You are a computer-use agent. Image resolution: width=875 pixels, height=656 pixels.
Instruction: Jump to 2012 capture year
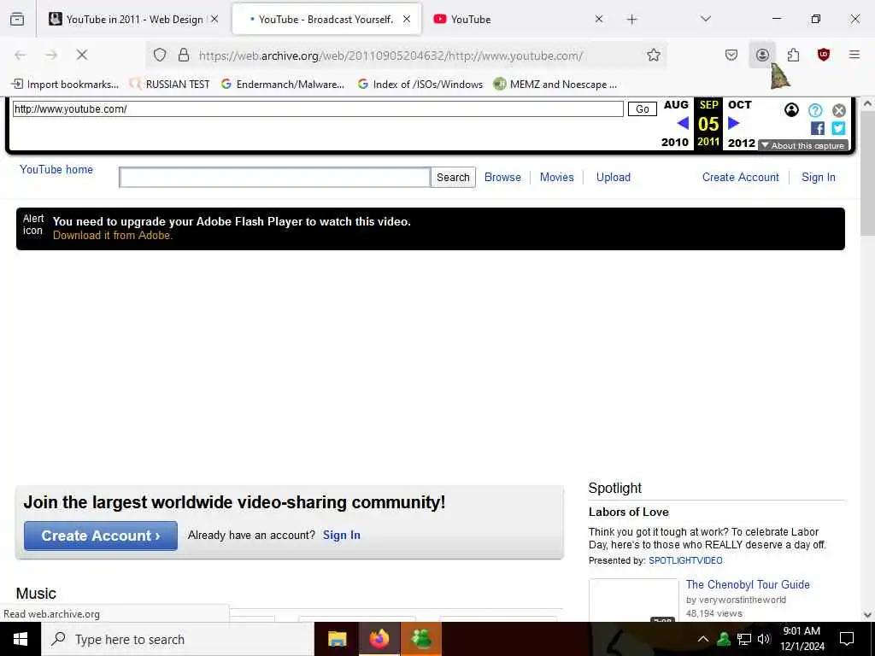pyautogui.click(x=741, y=143)
